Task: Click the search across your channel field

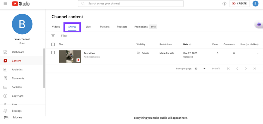Action: click(131, 4)
